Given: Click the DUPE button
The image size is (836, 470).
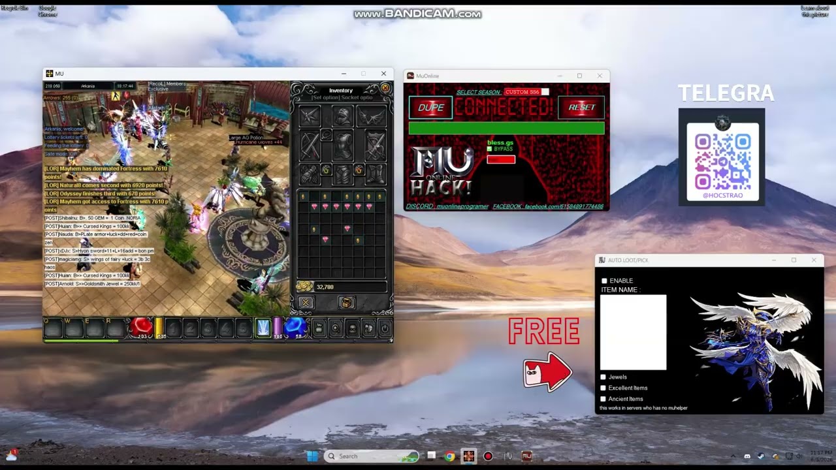Looking at the screenshot, I should (x=430, y=107).
